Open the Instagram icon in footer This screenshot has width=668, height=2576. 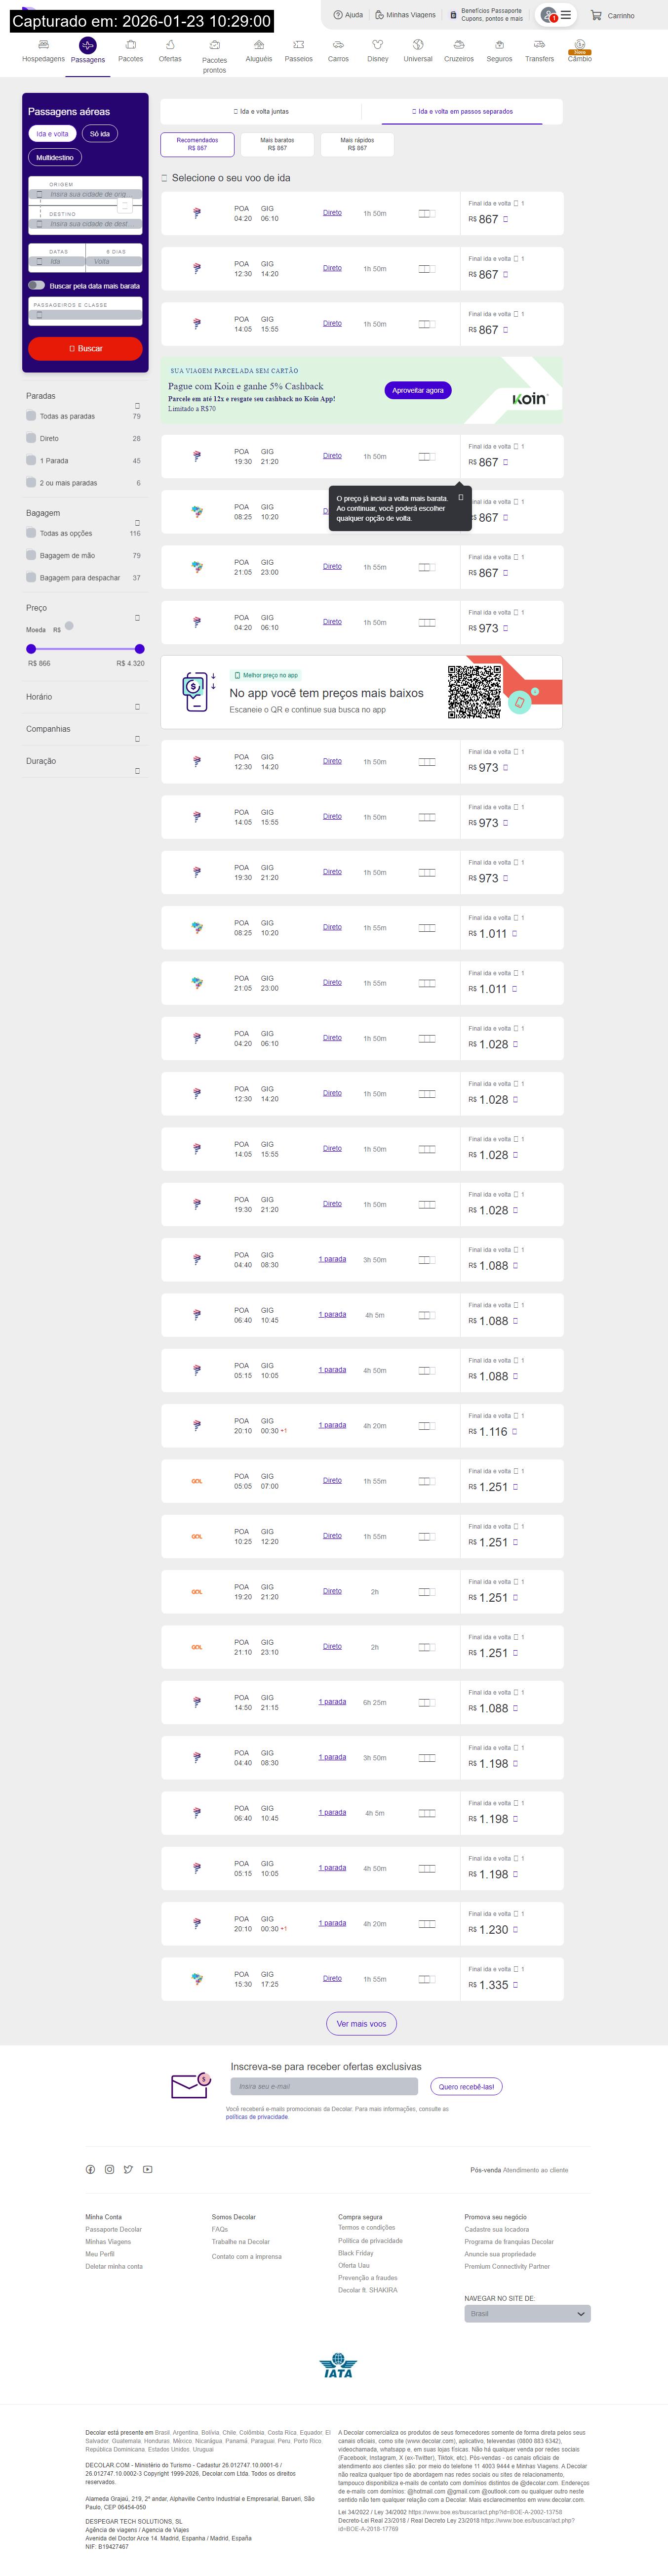(109, 2169)
